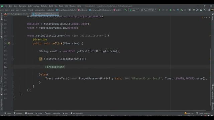Screen dimensions: 214x120
Task: Open the Navigate menu
Action: 22,6
